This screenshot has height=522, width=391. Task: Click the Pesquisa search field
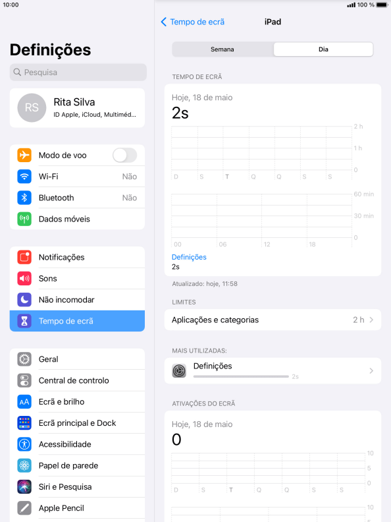pos(78,72)
